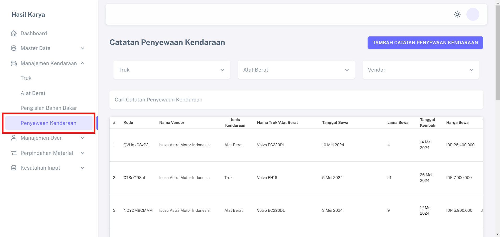This screenshot has width=500, height=237.
Task: Open the Truk filter dropdown
Action: tap(171, 70)
